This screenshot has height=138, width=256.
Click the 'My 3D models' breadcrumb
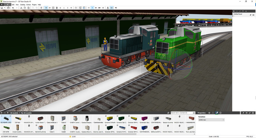(x=26, y=113)
